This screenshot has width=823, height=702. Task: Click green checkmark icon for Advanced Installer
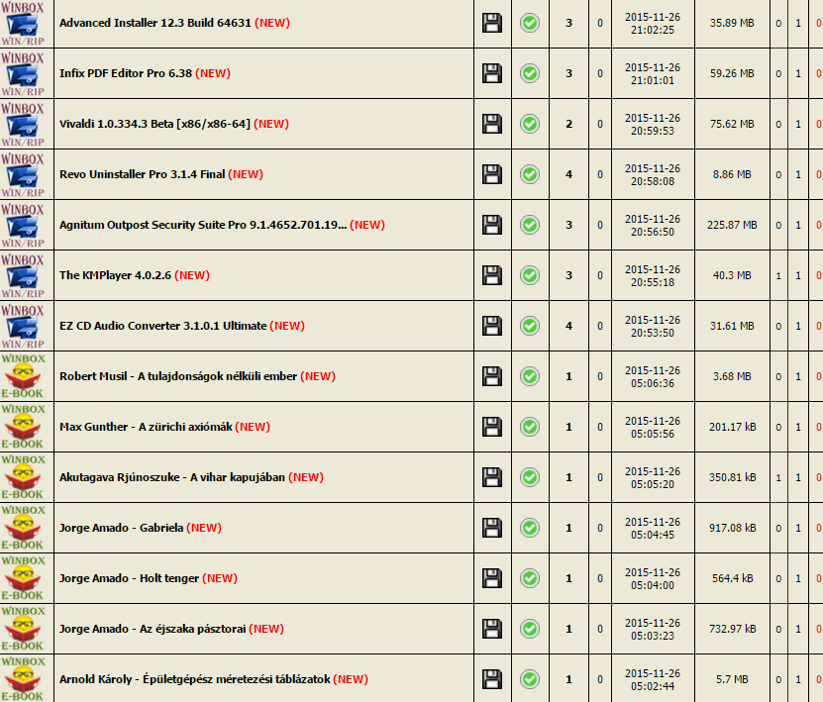point(530,23)
